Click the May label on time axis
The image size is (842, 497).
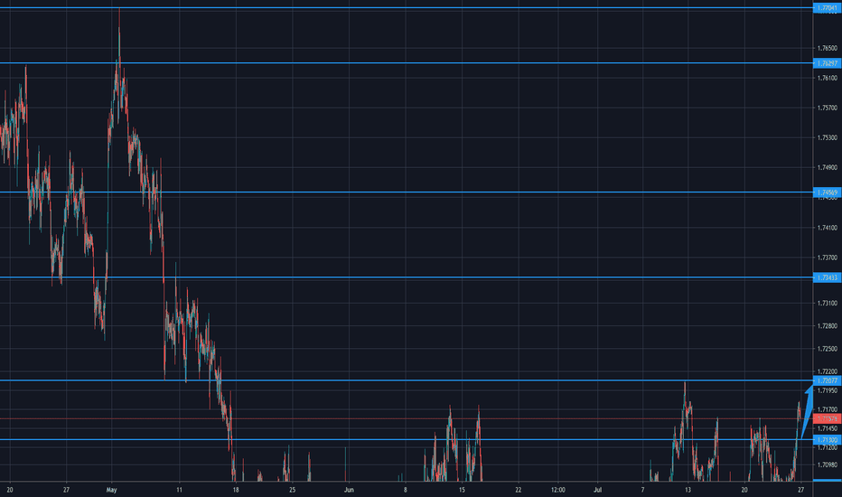[x=112, y=490]
